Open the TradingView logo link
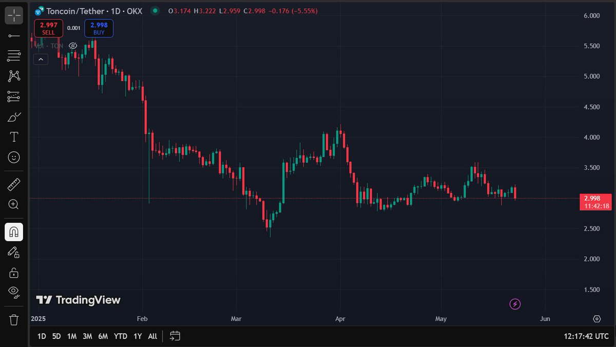 tap(78, 300)
